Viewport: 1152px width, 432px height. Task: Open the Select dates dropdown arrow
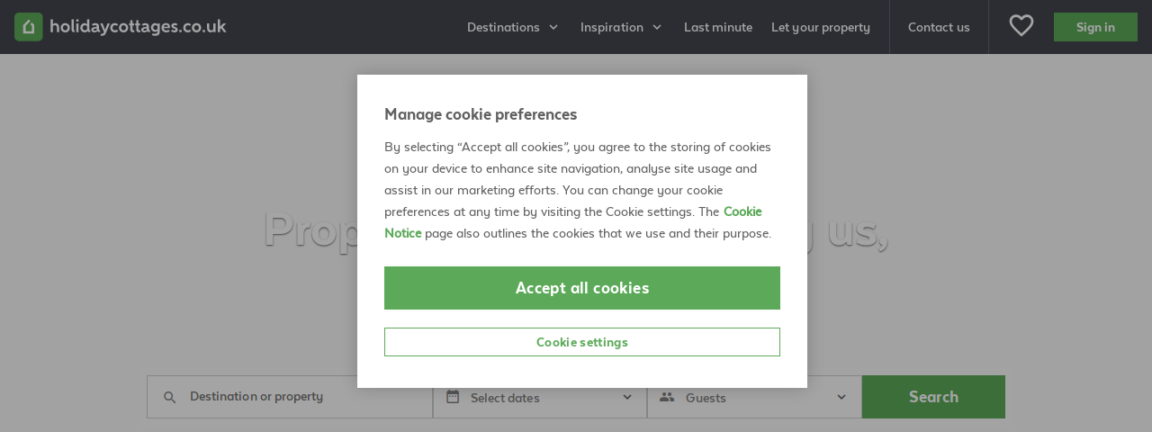[x=627, y=397]
